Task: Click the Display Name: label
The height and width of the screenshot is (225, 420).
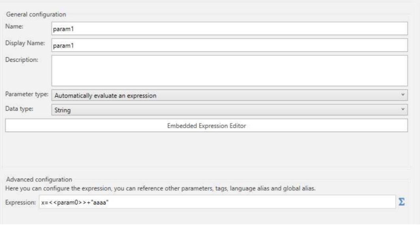Action: [25, 43]
